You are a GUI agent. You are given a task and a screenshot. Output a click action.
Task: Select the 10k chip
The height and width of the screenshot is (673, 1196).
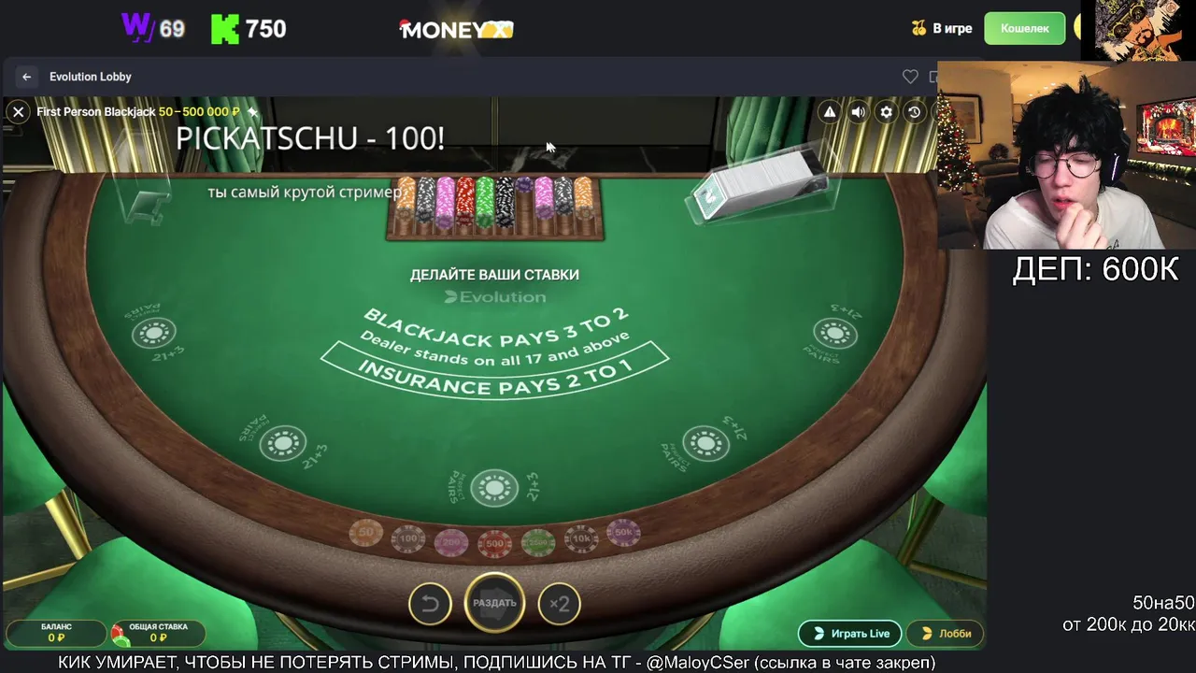tap(580, 538)
